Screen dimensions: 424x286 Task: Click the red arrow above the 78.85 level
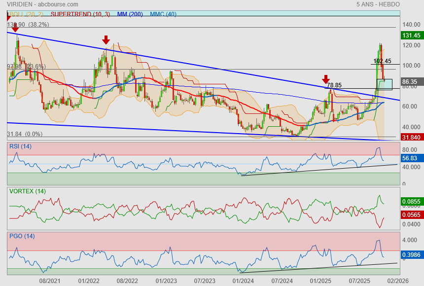pyautogui.click(x=326, y=79)
